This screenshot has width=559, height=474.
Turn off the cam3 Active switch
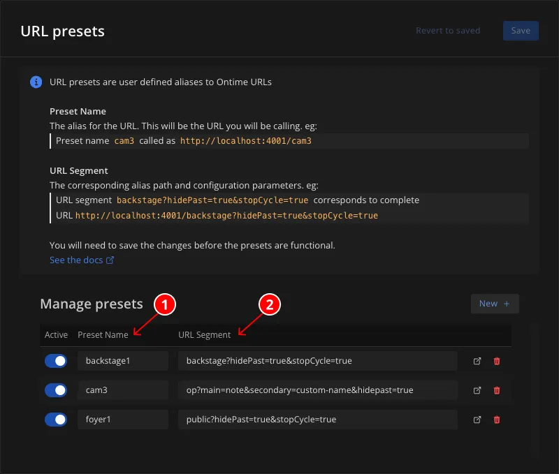coord(56,390)
